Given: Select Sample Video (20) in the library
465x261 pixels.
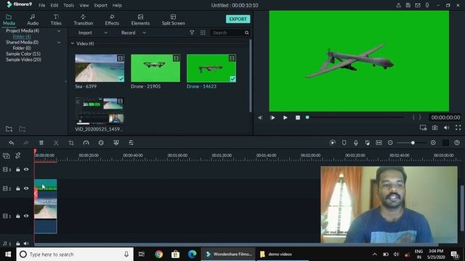Looking at the screenshot, I should pos(23,59).
